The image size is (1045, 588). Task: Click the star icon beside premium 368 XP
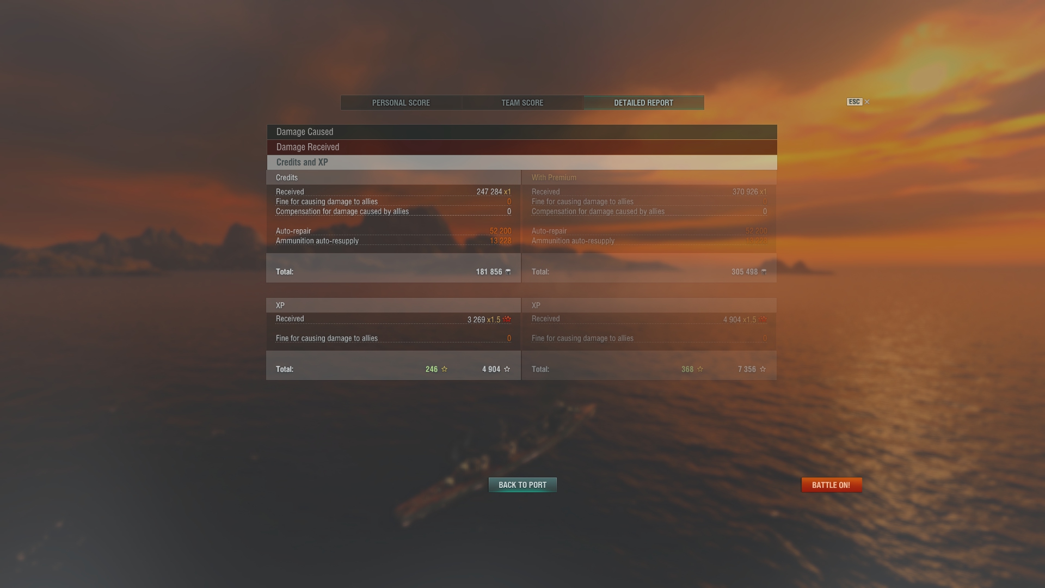tap(700, 369)
